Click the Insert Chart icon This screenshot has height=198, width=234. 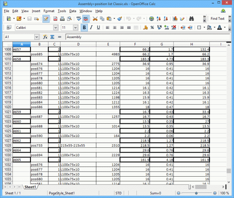pos(175,18)
